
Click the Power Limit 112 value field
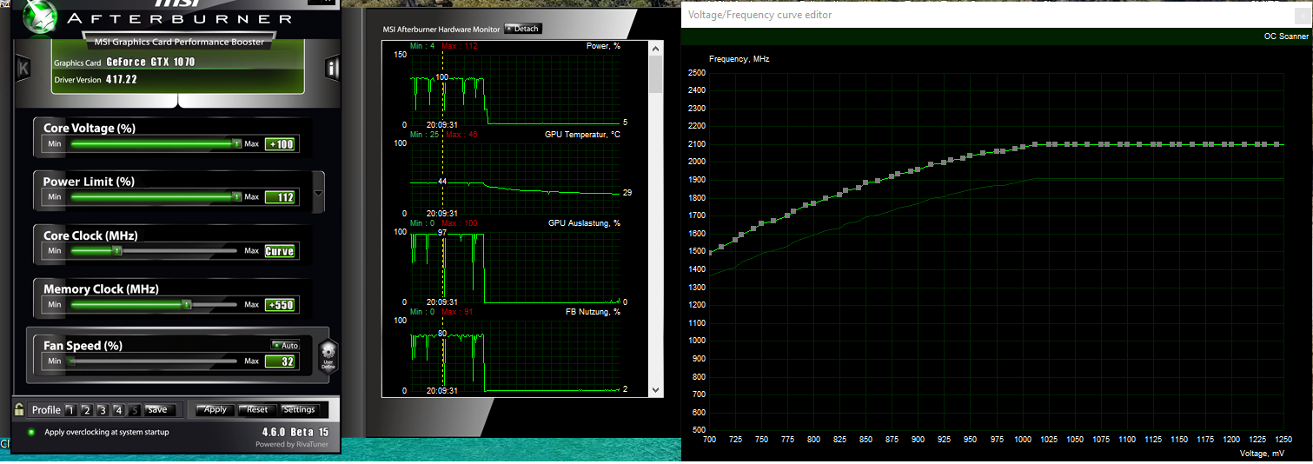[282, 197]
